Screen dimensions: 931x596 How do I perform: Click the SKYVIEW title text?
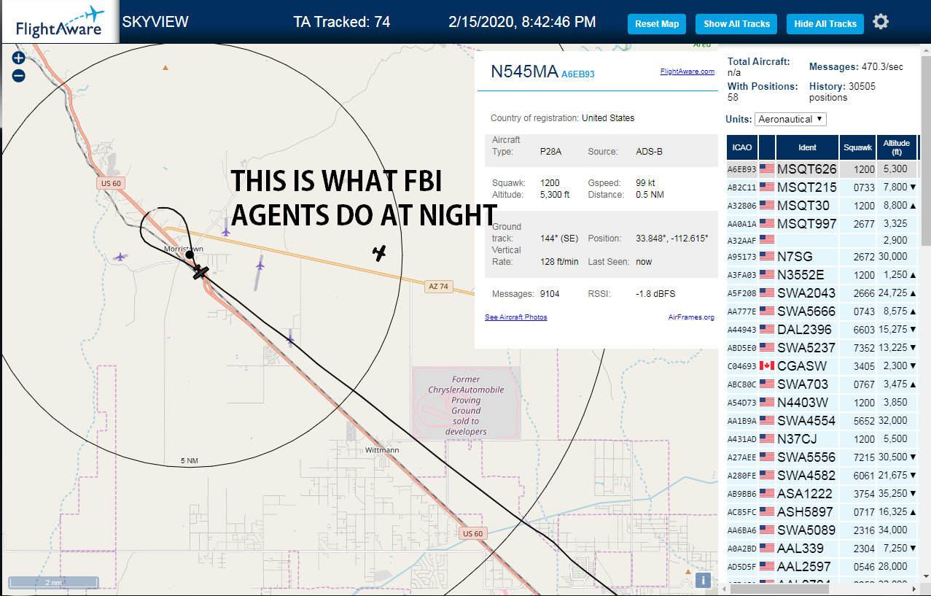(155, 22)
